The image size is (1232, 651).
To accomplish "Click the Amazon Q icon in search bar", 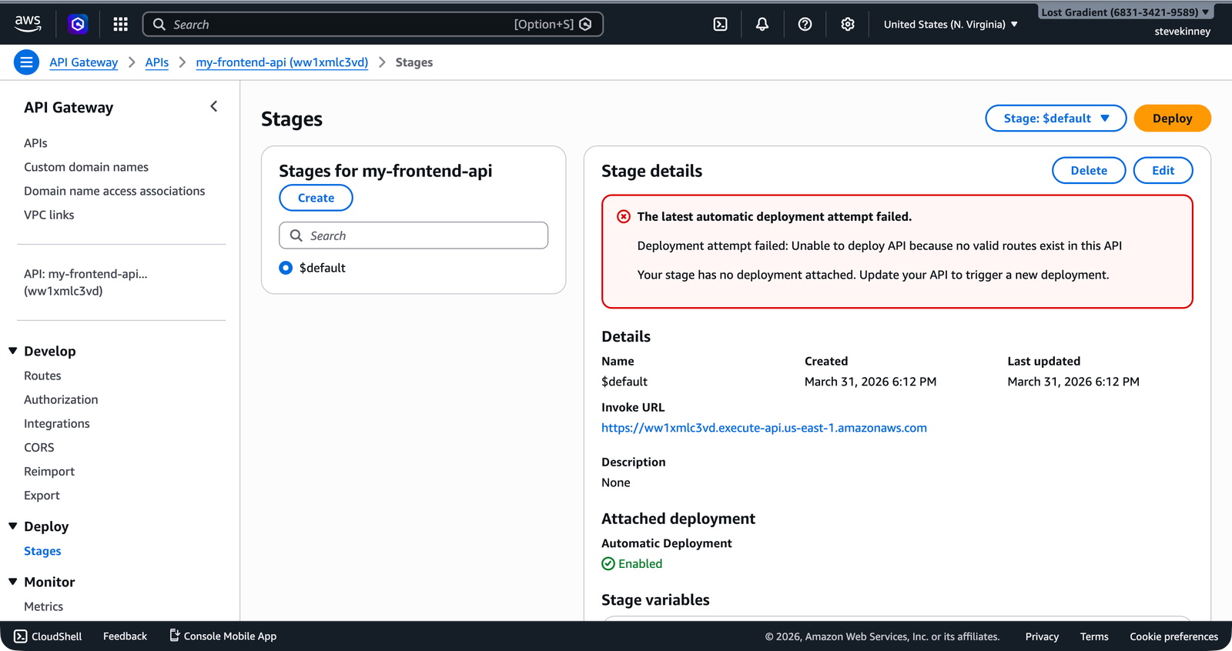I will pyautogui.click(x=585, y=25).
